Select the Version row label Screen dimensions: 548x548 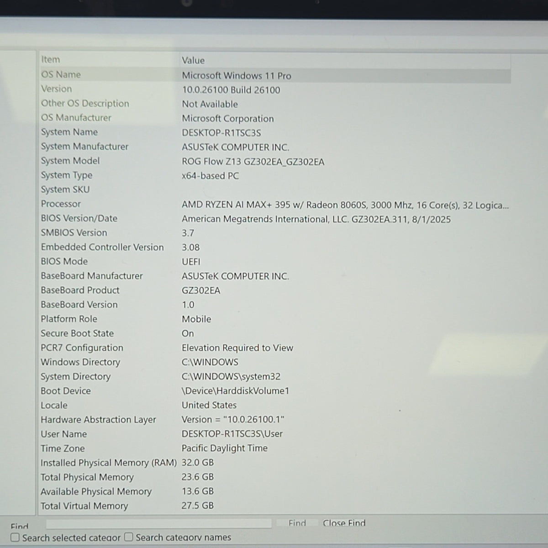(57, 89)
